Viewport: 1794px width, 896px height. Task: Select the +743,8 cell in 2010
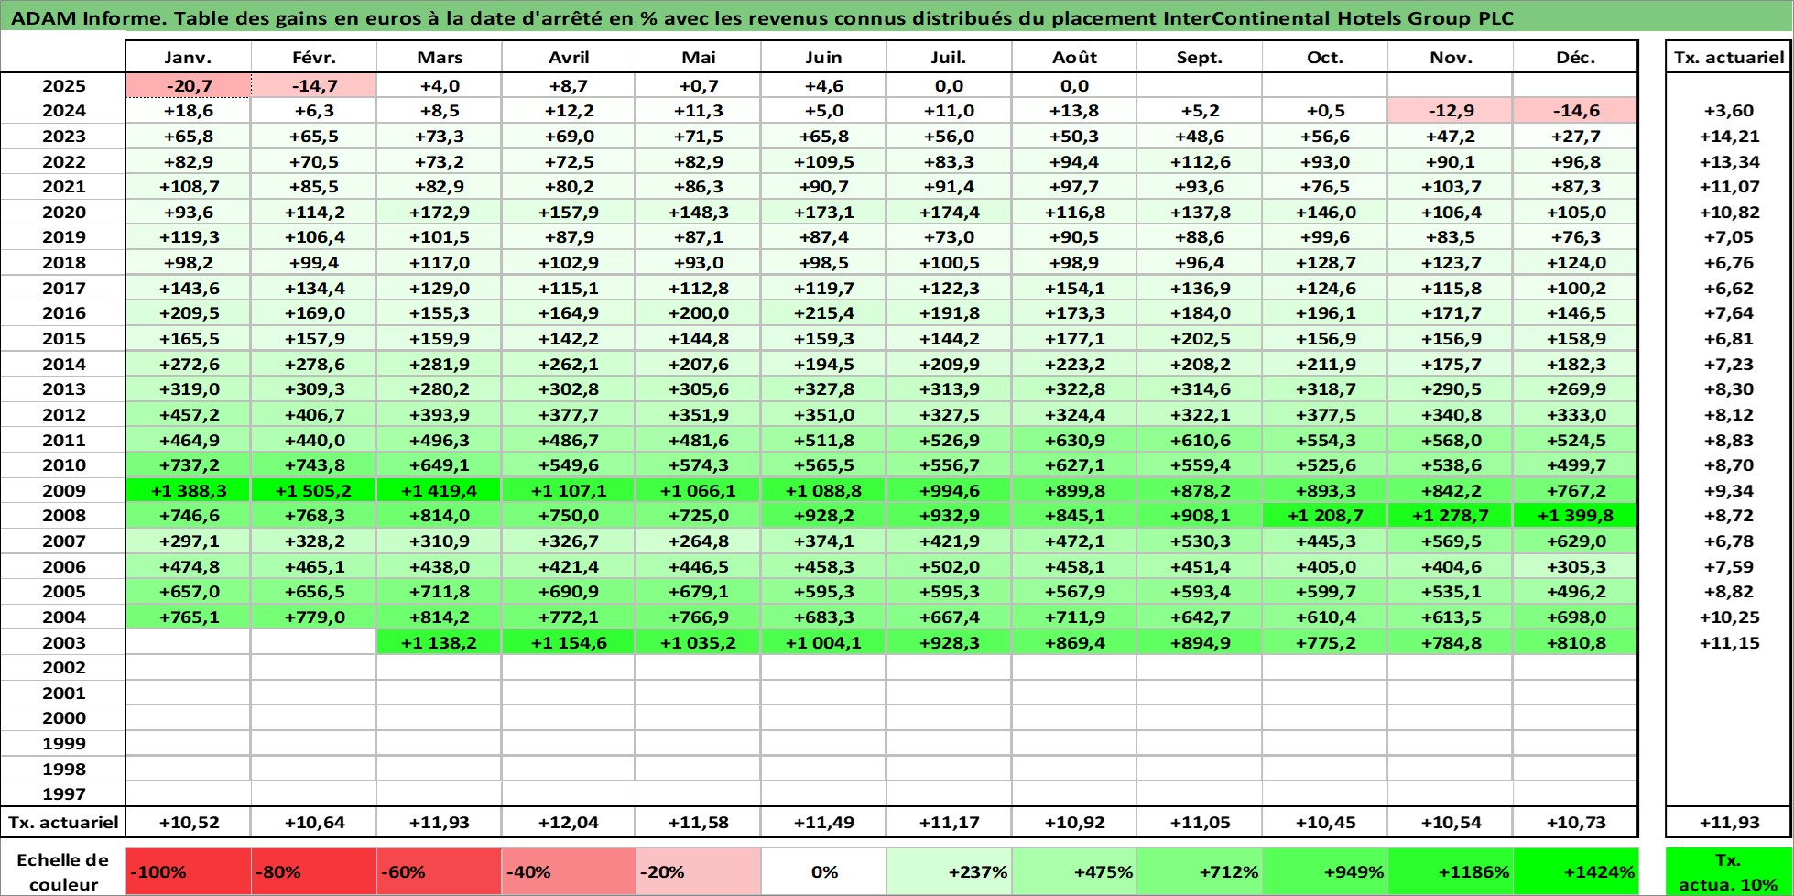(x=313, y=465)
